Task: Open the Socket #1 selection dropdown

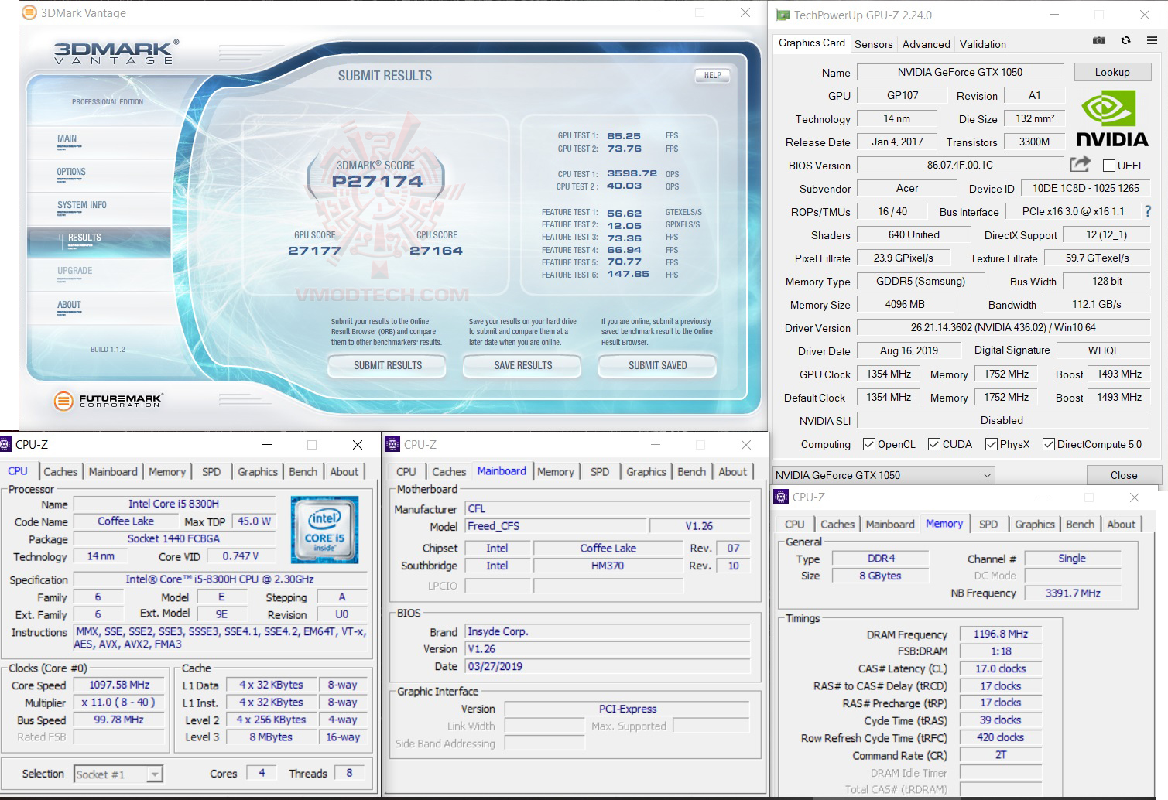Action: [118, 774]
